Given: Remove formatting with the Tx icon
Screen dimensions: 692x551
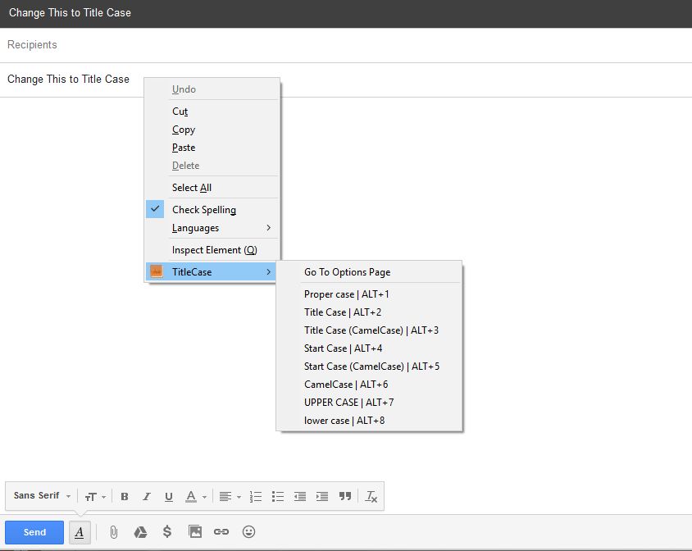Looking at the screenshot, I should [371, 496].
